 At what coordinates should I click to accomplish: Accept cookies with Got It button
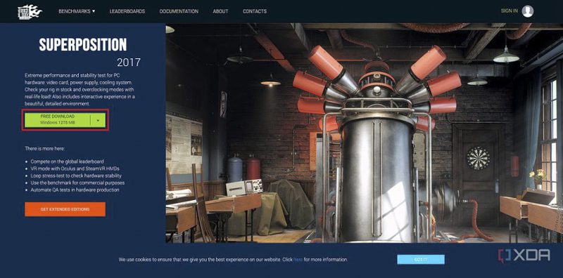tap(421, 259)
